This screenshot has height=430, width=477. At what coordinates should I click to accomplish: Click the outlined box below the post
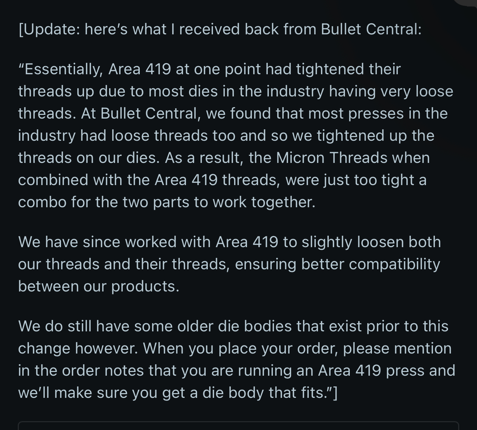[x=238, y=425]
